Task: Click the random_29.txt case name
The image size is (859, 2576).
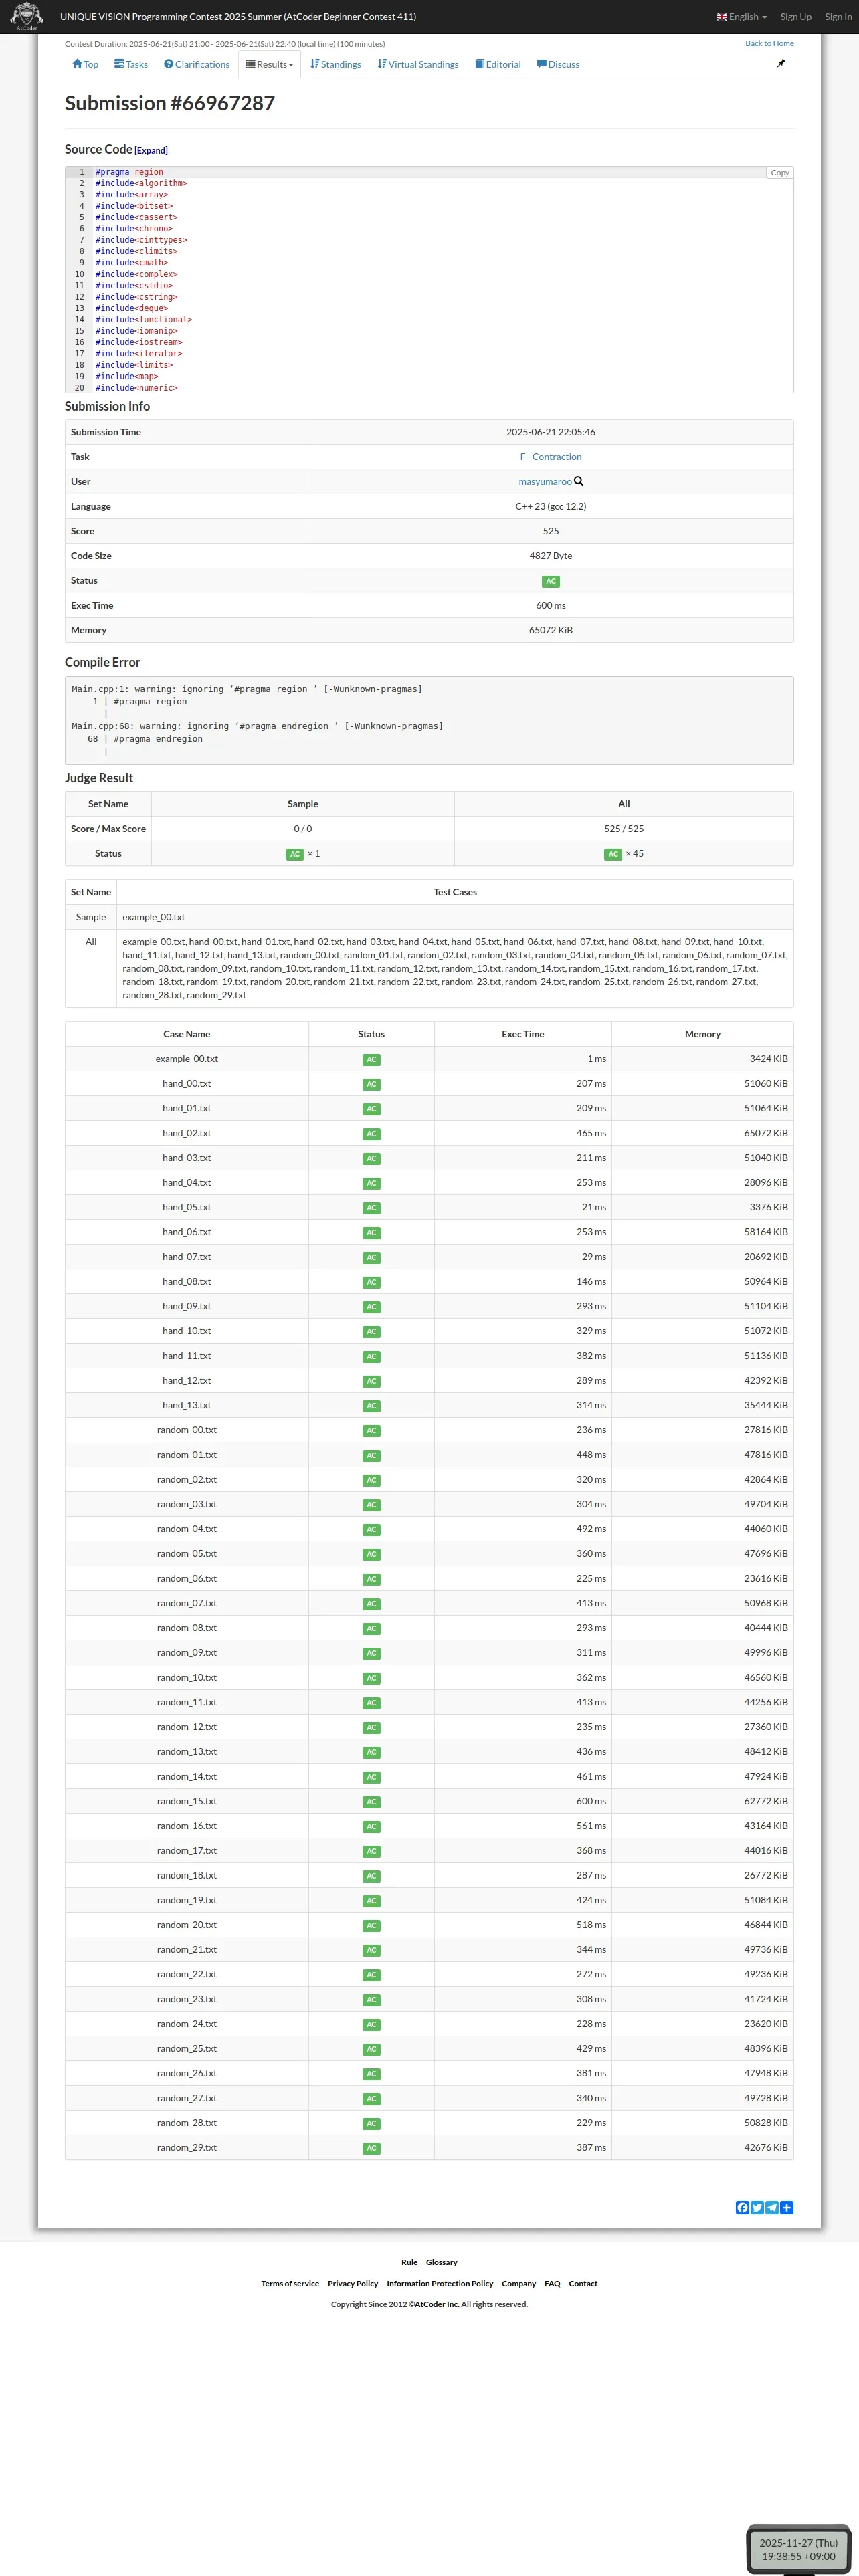Action: pyautogui.click(x=187, y=2147)
